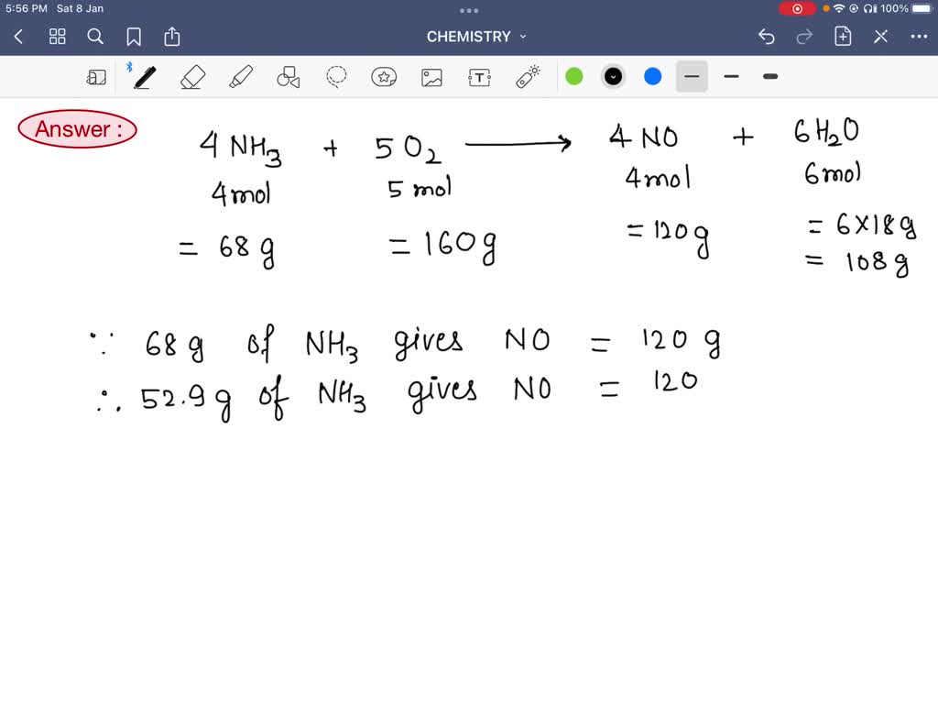Viewport: 938px width, 704px height.
Task: Add a text box with the text tool
Action: (x=480, y=77)
